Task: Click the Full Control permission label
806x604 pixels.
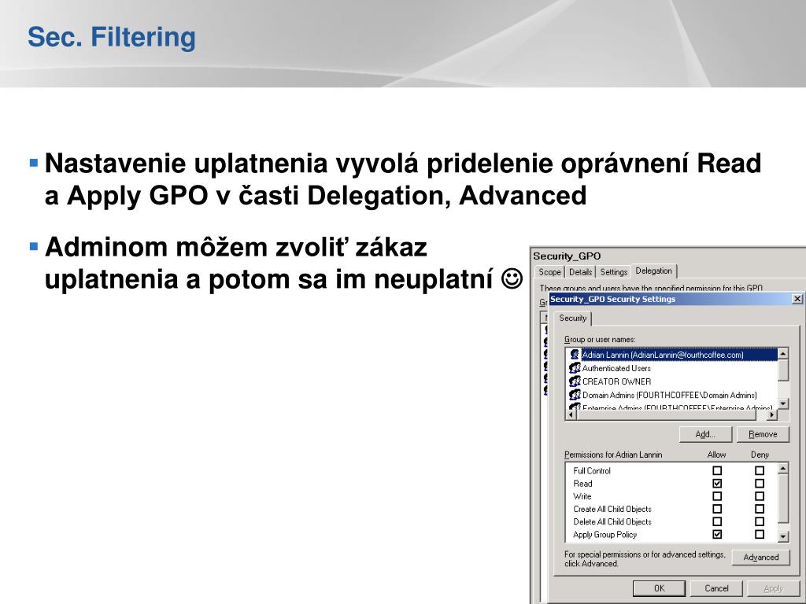Action: (592, 470)
